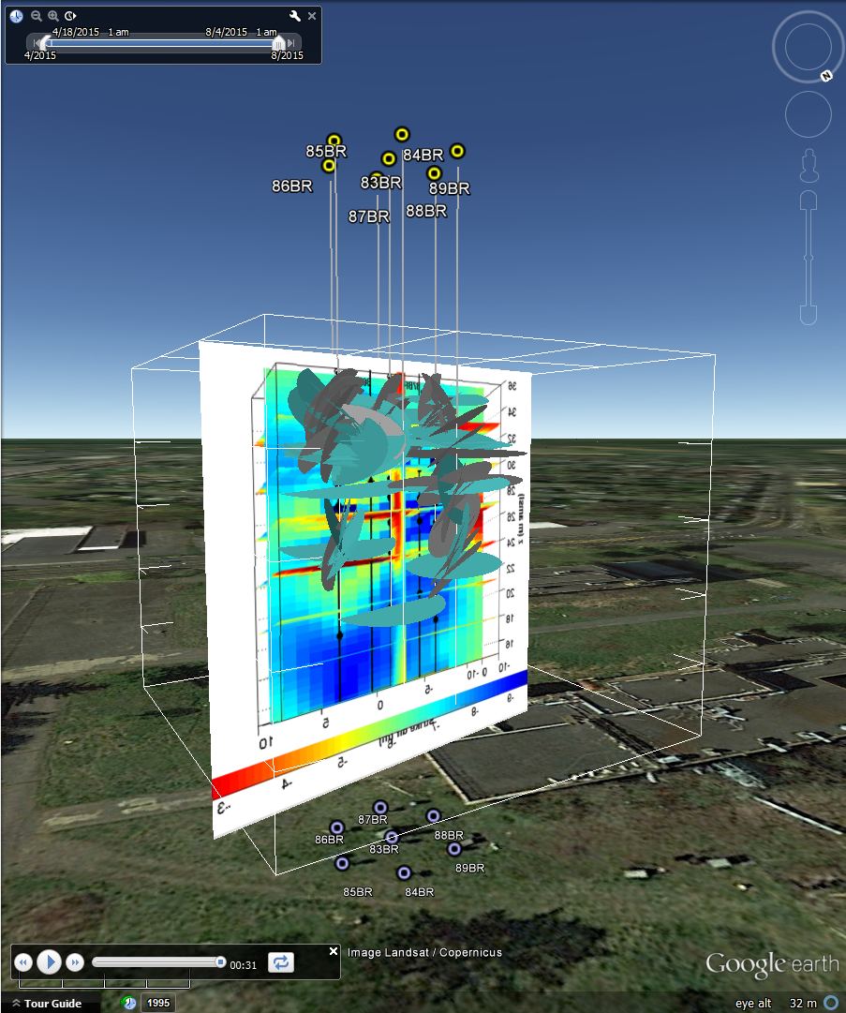This screenshot has width=846, height=1013.
Task: Click the move joystick circle
Action: (x=808, y=114)
